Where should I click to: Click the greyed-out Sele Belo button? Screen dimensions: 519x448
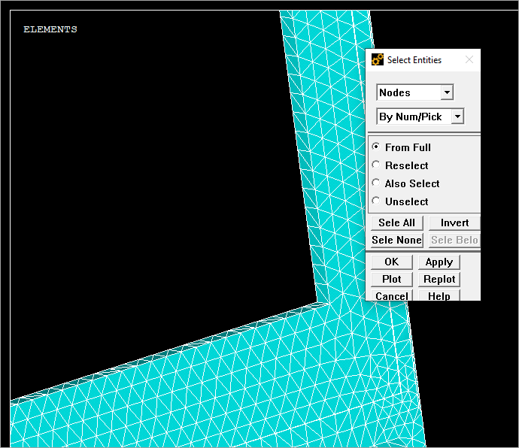tap(454, 240)
